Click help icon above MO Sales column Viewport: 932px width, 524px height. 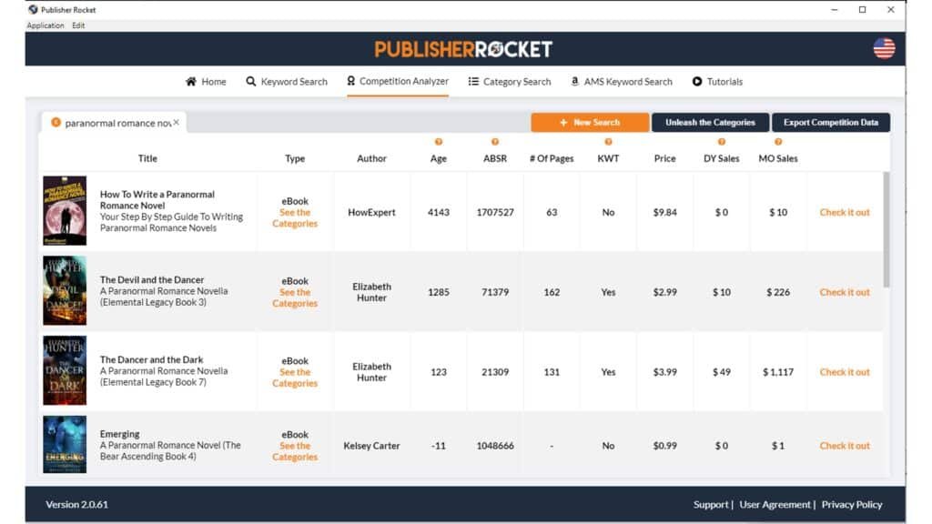click(778, 142)
